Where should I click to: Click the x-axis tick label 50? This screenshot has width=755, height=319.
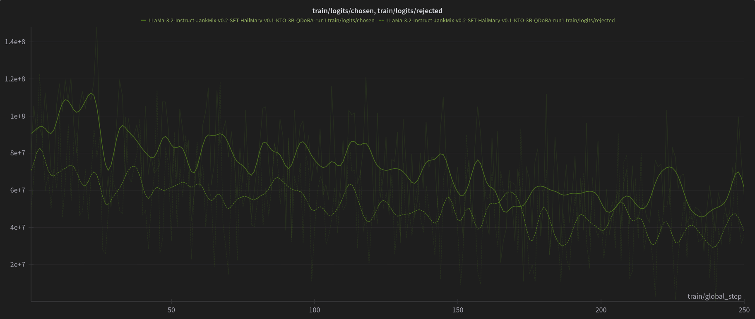point(171,310)
